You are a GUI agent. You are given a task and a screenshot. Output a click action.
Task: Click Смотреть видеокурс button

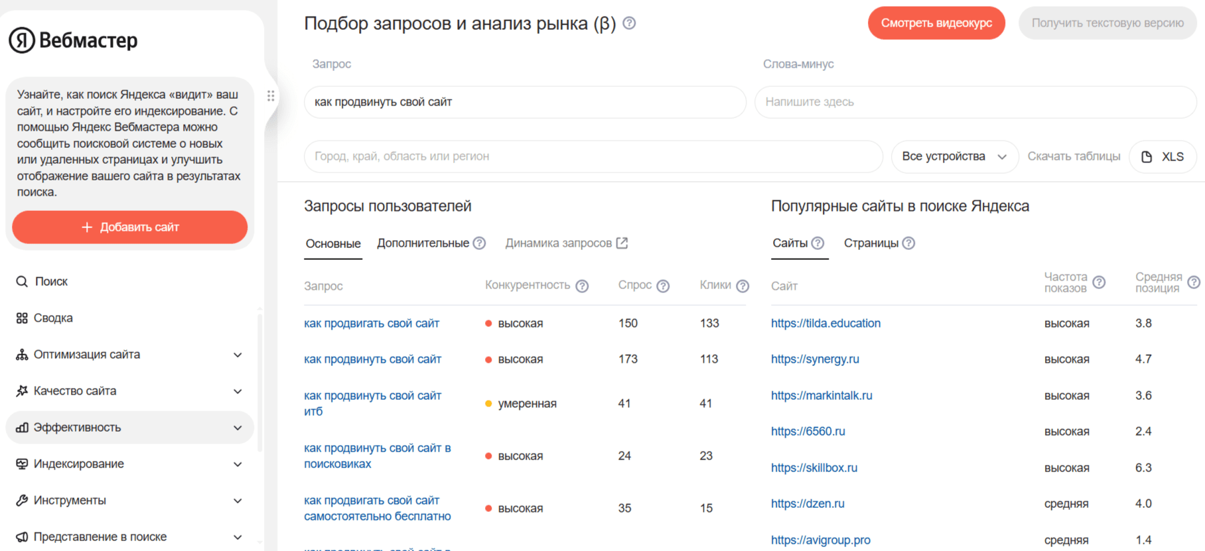tap(936, 23)
